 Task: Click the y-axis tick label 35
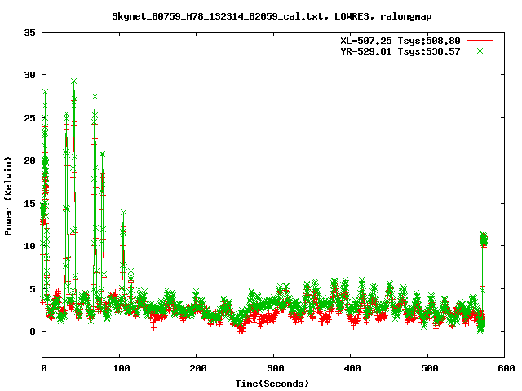click(x=29, y=33)
